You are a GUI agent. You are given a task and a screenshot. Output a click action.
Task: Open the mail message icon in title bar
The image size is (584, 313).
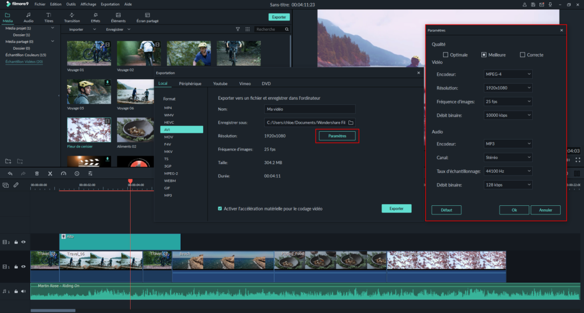coord(542,5)
